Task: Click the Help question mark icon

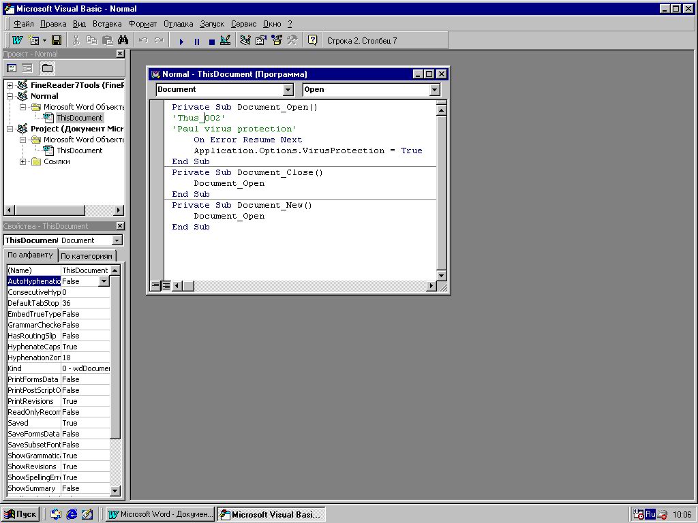Action: click(312, 40)
